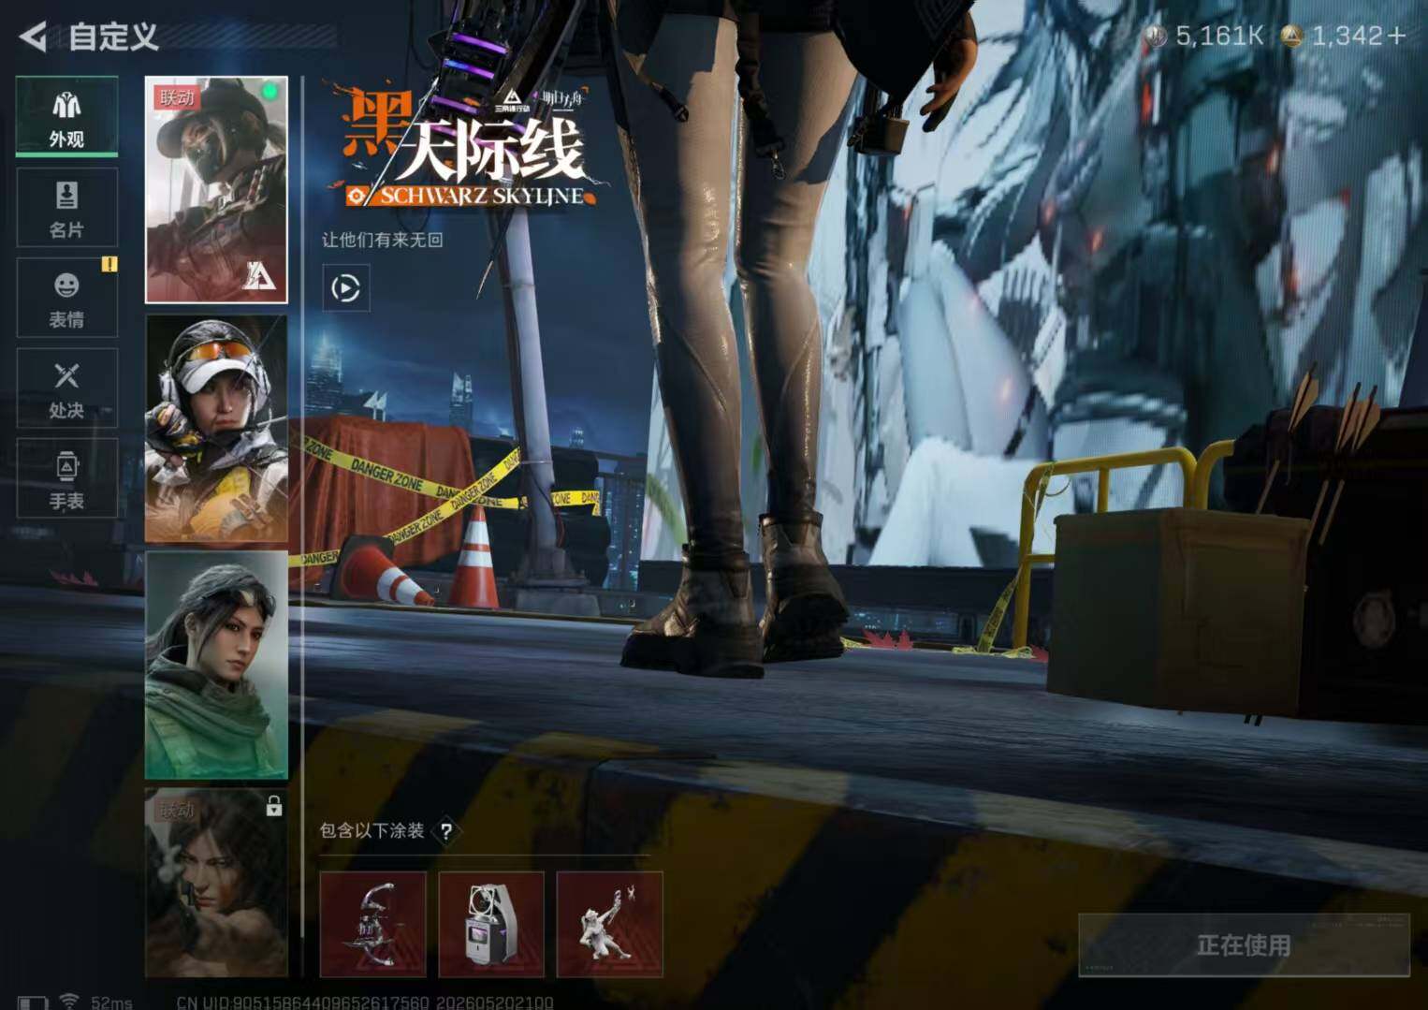This screenshot has width=1428, height=1010.
Task: Play the skin preview video
Action: tap(345, 287)
